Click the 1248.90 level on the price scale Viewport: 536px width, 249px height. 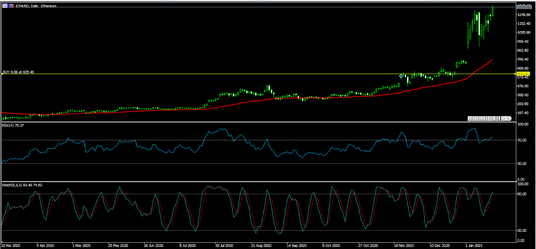pyautogui.click(x=524, y=15)
